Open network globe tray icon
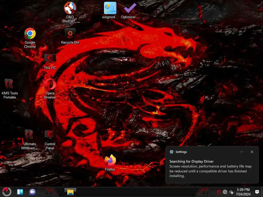The width and height of the screenshot is (263, 197). [225, 192]
